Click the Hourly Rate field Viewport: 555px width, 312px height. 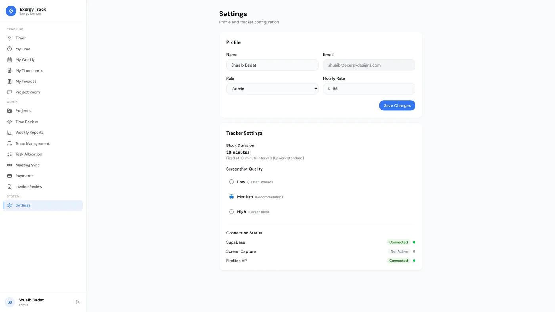pos(369,89)
